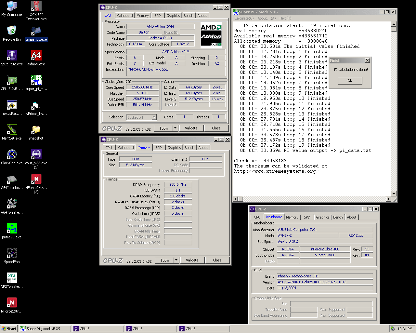Launch wPrime_Tweaker desktop shortcut
416x333 pixels.
click(x=36, y=108)
